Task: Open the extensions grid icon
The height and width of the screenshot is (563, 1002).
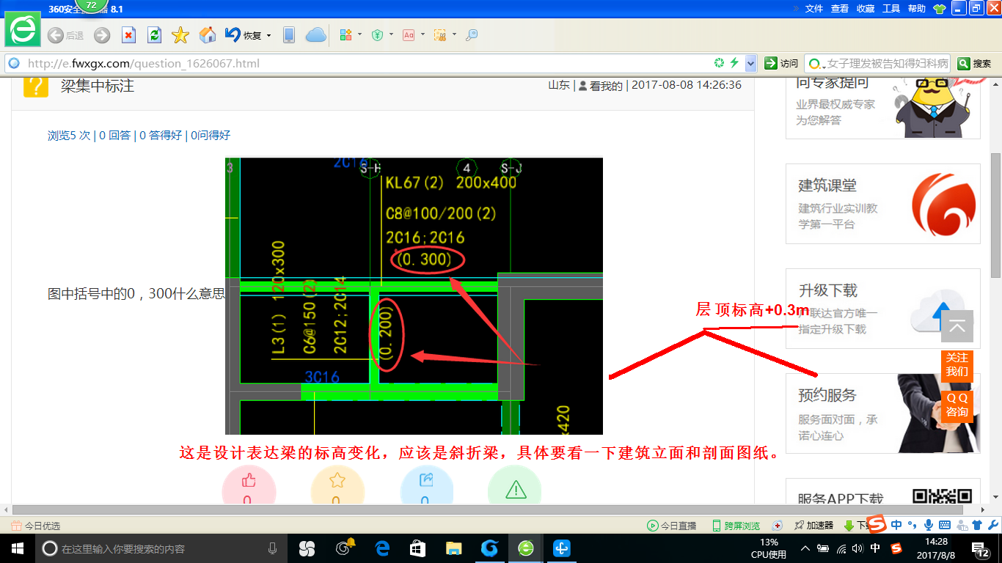Action: (x=346, y=35)
